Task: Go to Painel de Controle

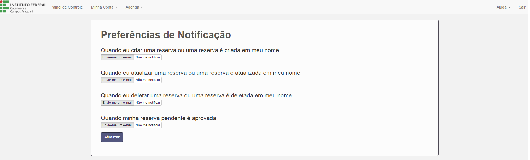Action: click(x=67, y=7)
